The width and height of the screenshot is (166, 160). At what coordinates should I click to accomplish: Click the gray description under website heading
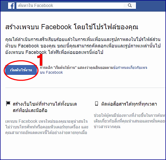[47, 127]
